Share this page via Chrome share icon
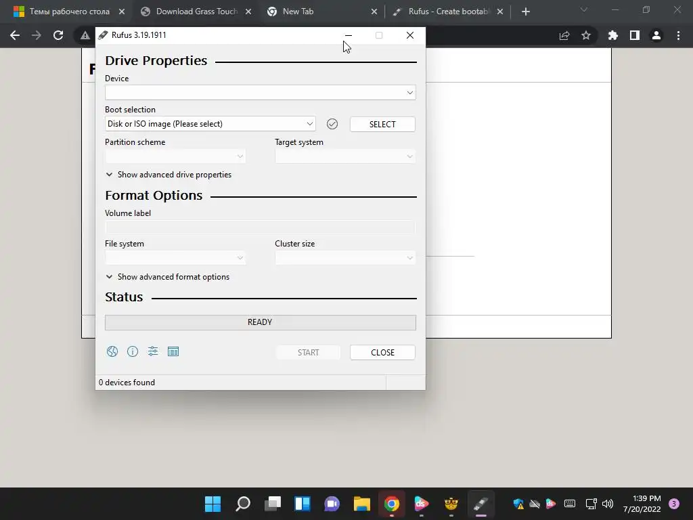The height and width of the screenshot is (520, 693). pyautogui.click(x=564, y=35)
